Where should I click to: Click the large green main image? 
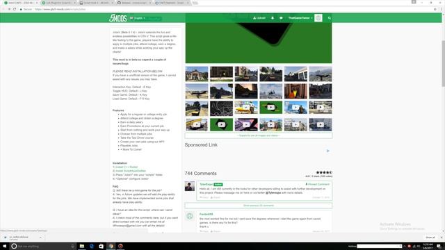259,43
